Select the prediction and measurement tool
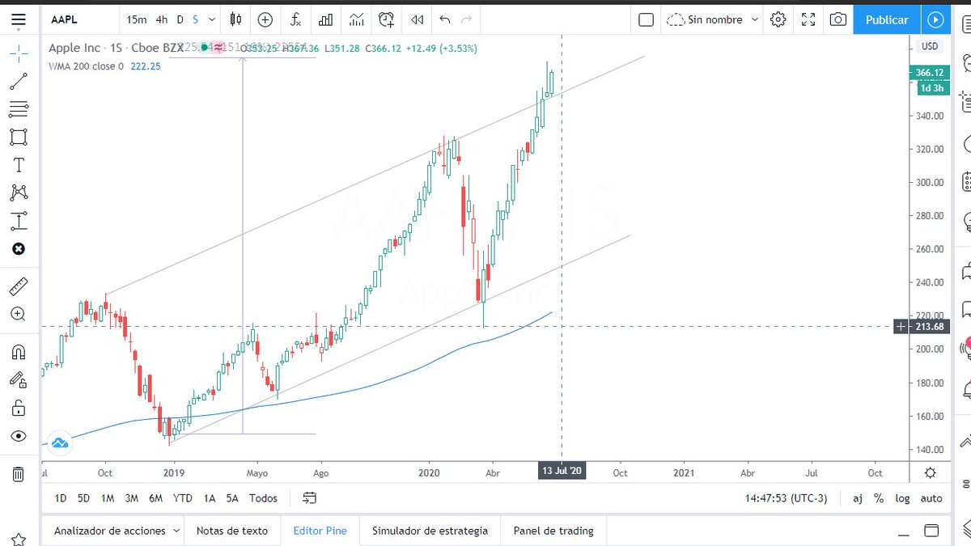The image size is (971, 546). [19, 221]
